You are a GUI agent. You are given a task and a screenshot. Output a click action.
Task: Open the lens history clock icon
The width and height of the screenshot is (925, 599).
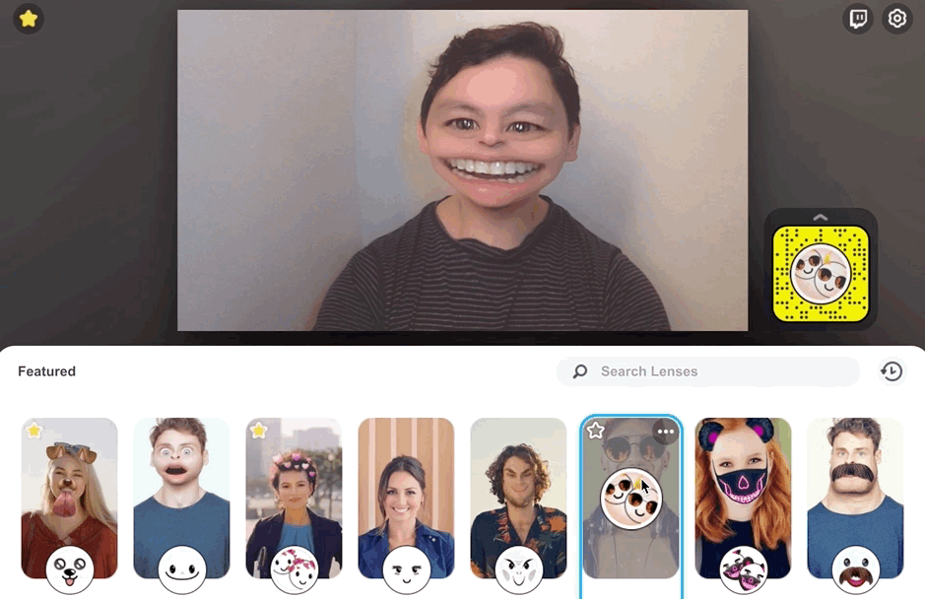(892, 371)
